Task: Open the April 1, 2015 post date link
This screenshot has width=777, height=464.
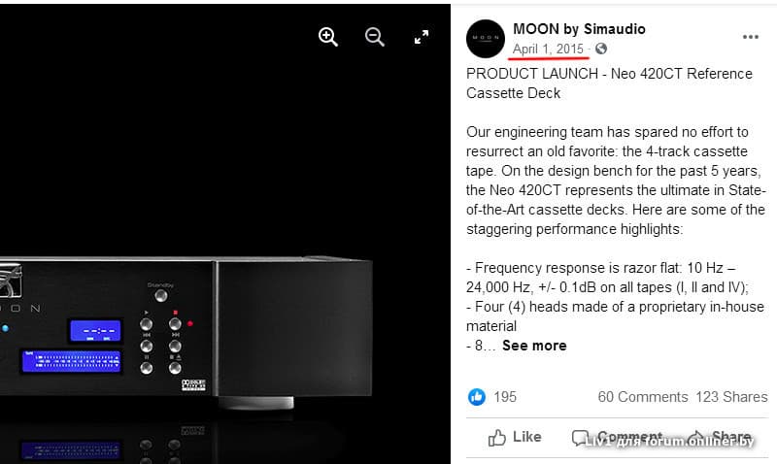Action: pyautogui.click(x=548, y=50)
